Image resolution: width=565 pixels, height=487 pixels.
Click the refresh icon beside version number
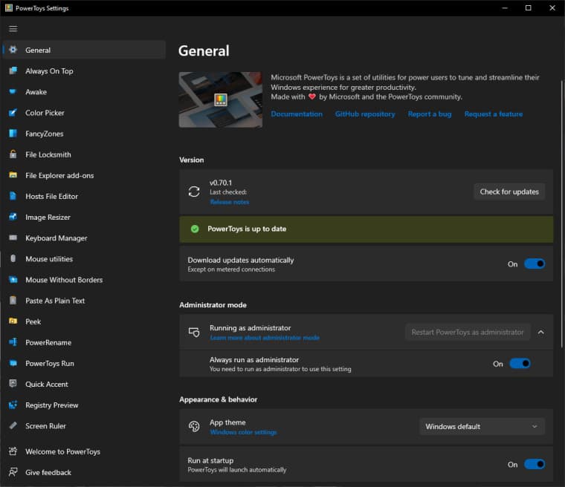(x=194, y=192)
